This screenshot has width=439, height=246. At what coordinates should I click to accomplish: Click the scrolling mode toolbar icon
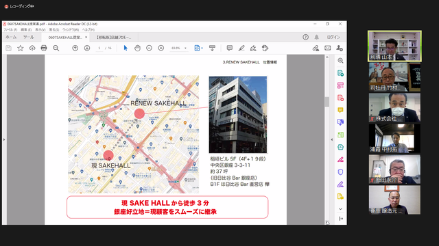pos(212,49)
